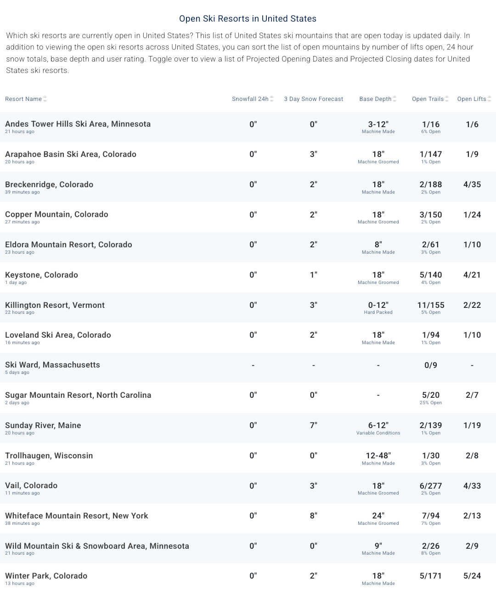
Task: Select Eldora Mountain Resort, Colorado
Action: pyautogui.click(x=68, y=245)
